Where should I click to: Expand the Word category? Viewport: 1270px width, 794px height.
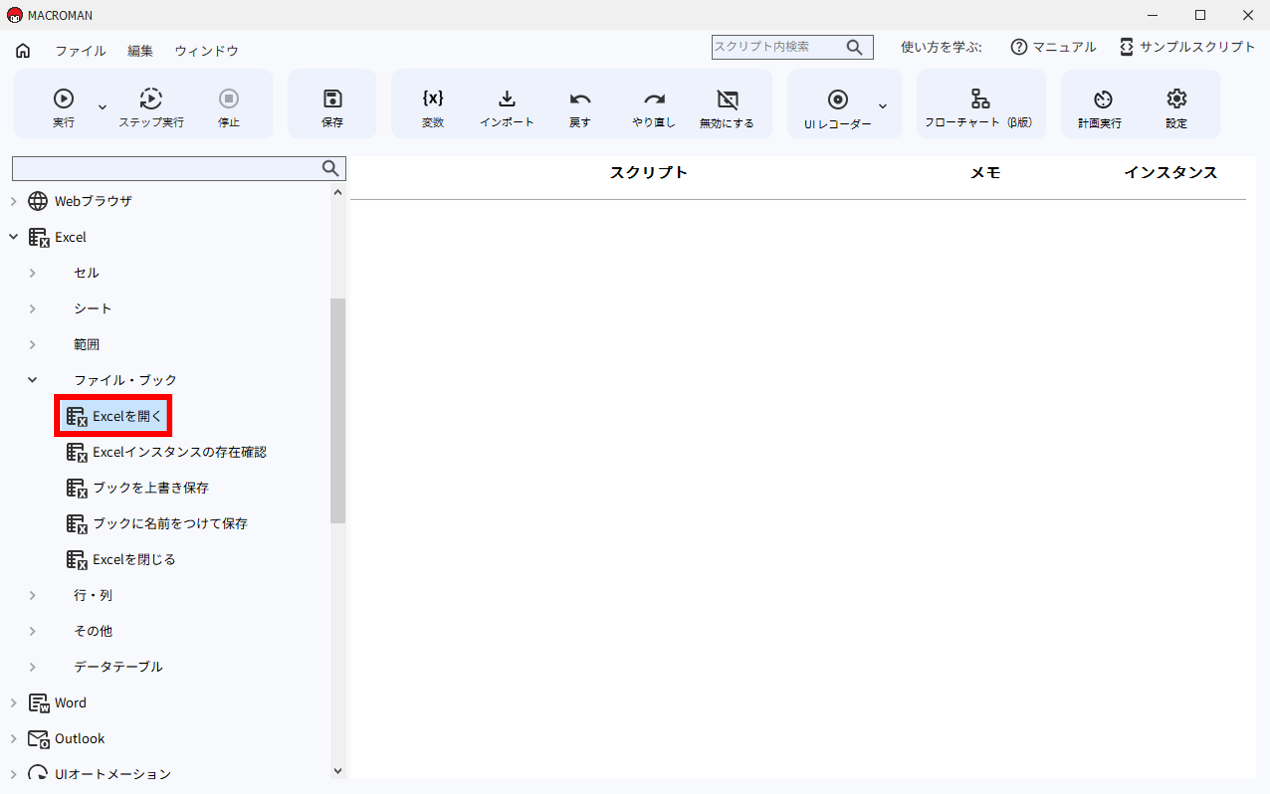(x=14, y=703)
